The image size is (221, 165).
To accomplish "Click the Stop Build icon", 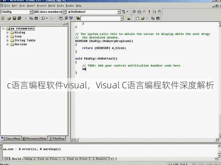I will tap(144, 12).
